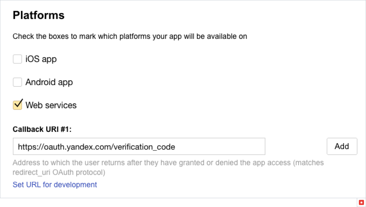Click the "redirect_uri OAuth protocol)" hint line

coord(59,172)
